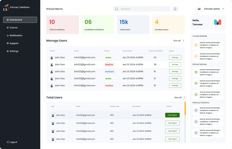Go to Settings in the sidebar
The width and height of the screenshot is (232, 149).
(14, 51)
